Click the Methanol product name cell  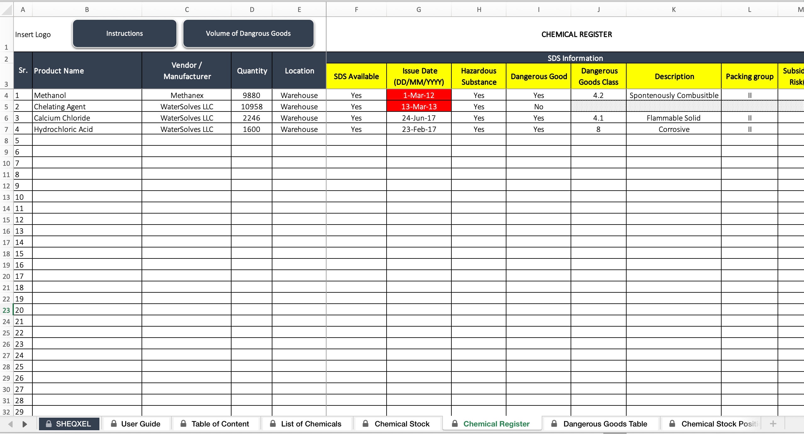[87, 95]
